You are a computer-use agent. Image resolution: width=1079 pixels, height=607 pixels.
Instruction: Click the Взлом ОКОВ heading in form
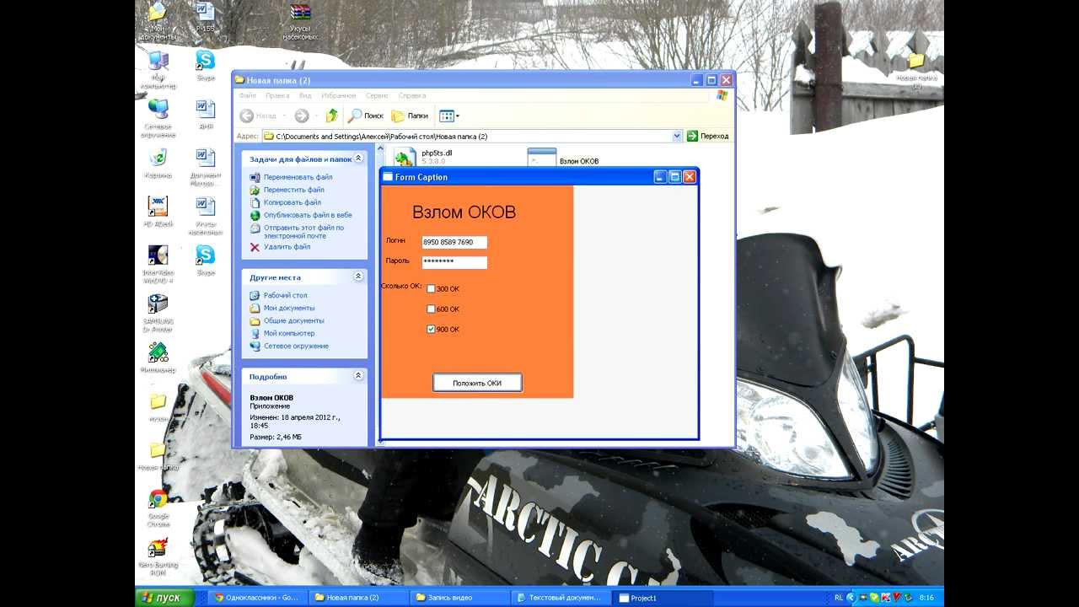pos(464,212)
